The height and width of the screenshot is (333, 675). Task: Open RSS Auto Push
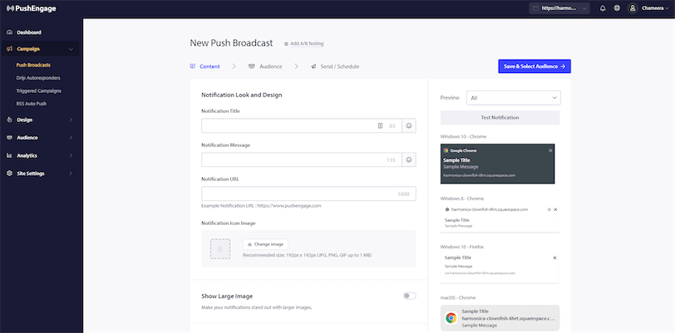pos(32,104)
